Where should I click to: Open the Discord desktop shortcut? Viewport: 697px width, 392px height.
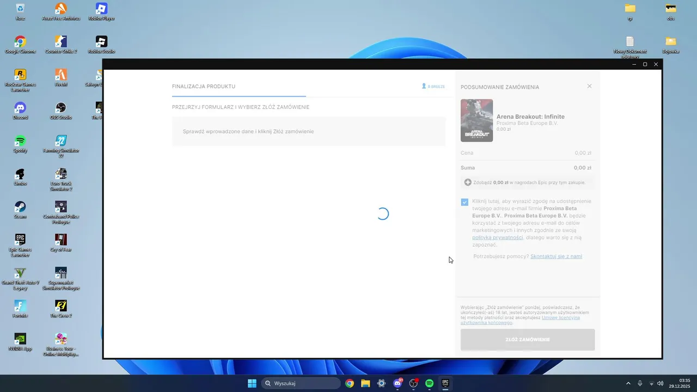point(20,111)
